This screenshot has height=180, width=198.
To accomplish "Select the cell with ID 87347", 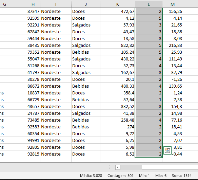I will point(33,12).
